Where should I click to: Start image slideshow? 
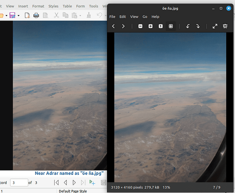[x=225, y=26]
